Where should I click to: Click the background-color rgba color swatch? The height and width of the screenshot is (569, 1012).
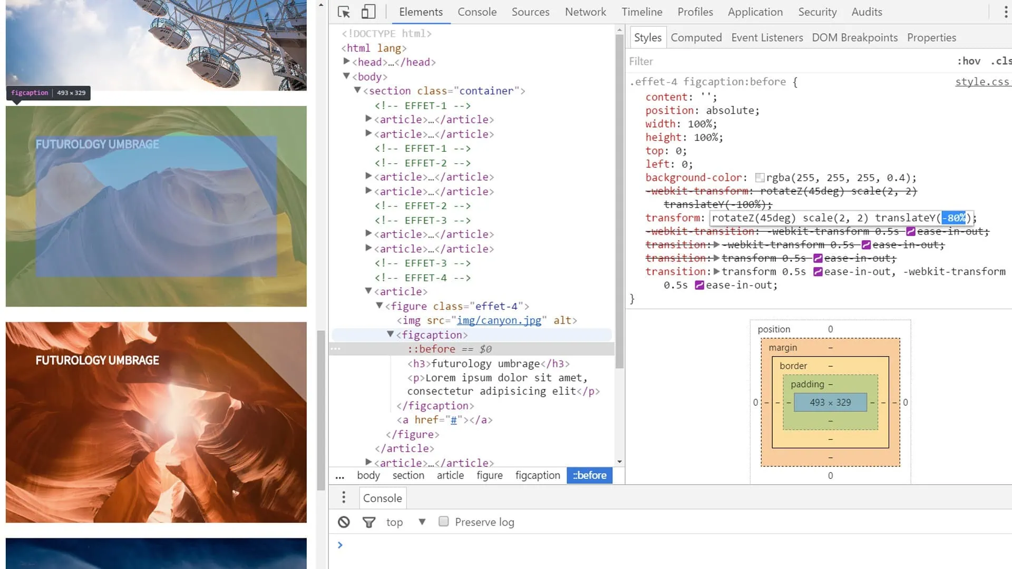tap(760, 178)
